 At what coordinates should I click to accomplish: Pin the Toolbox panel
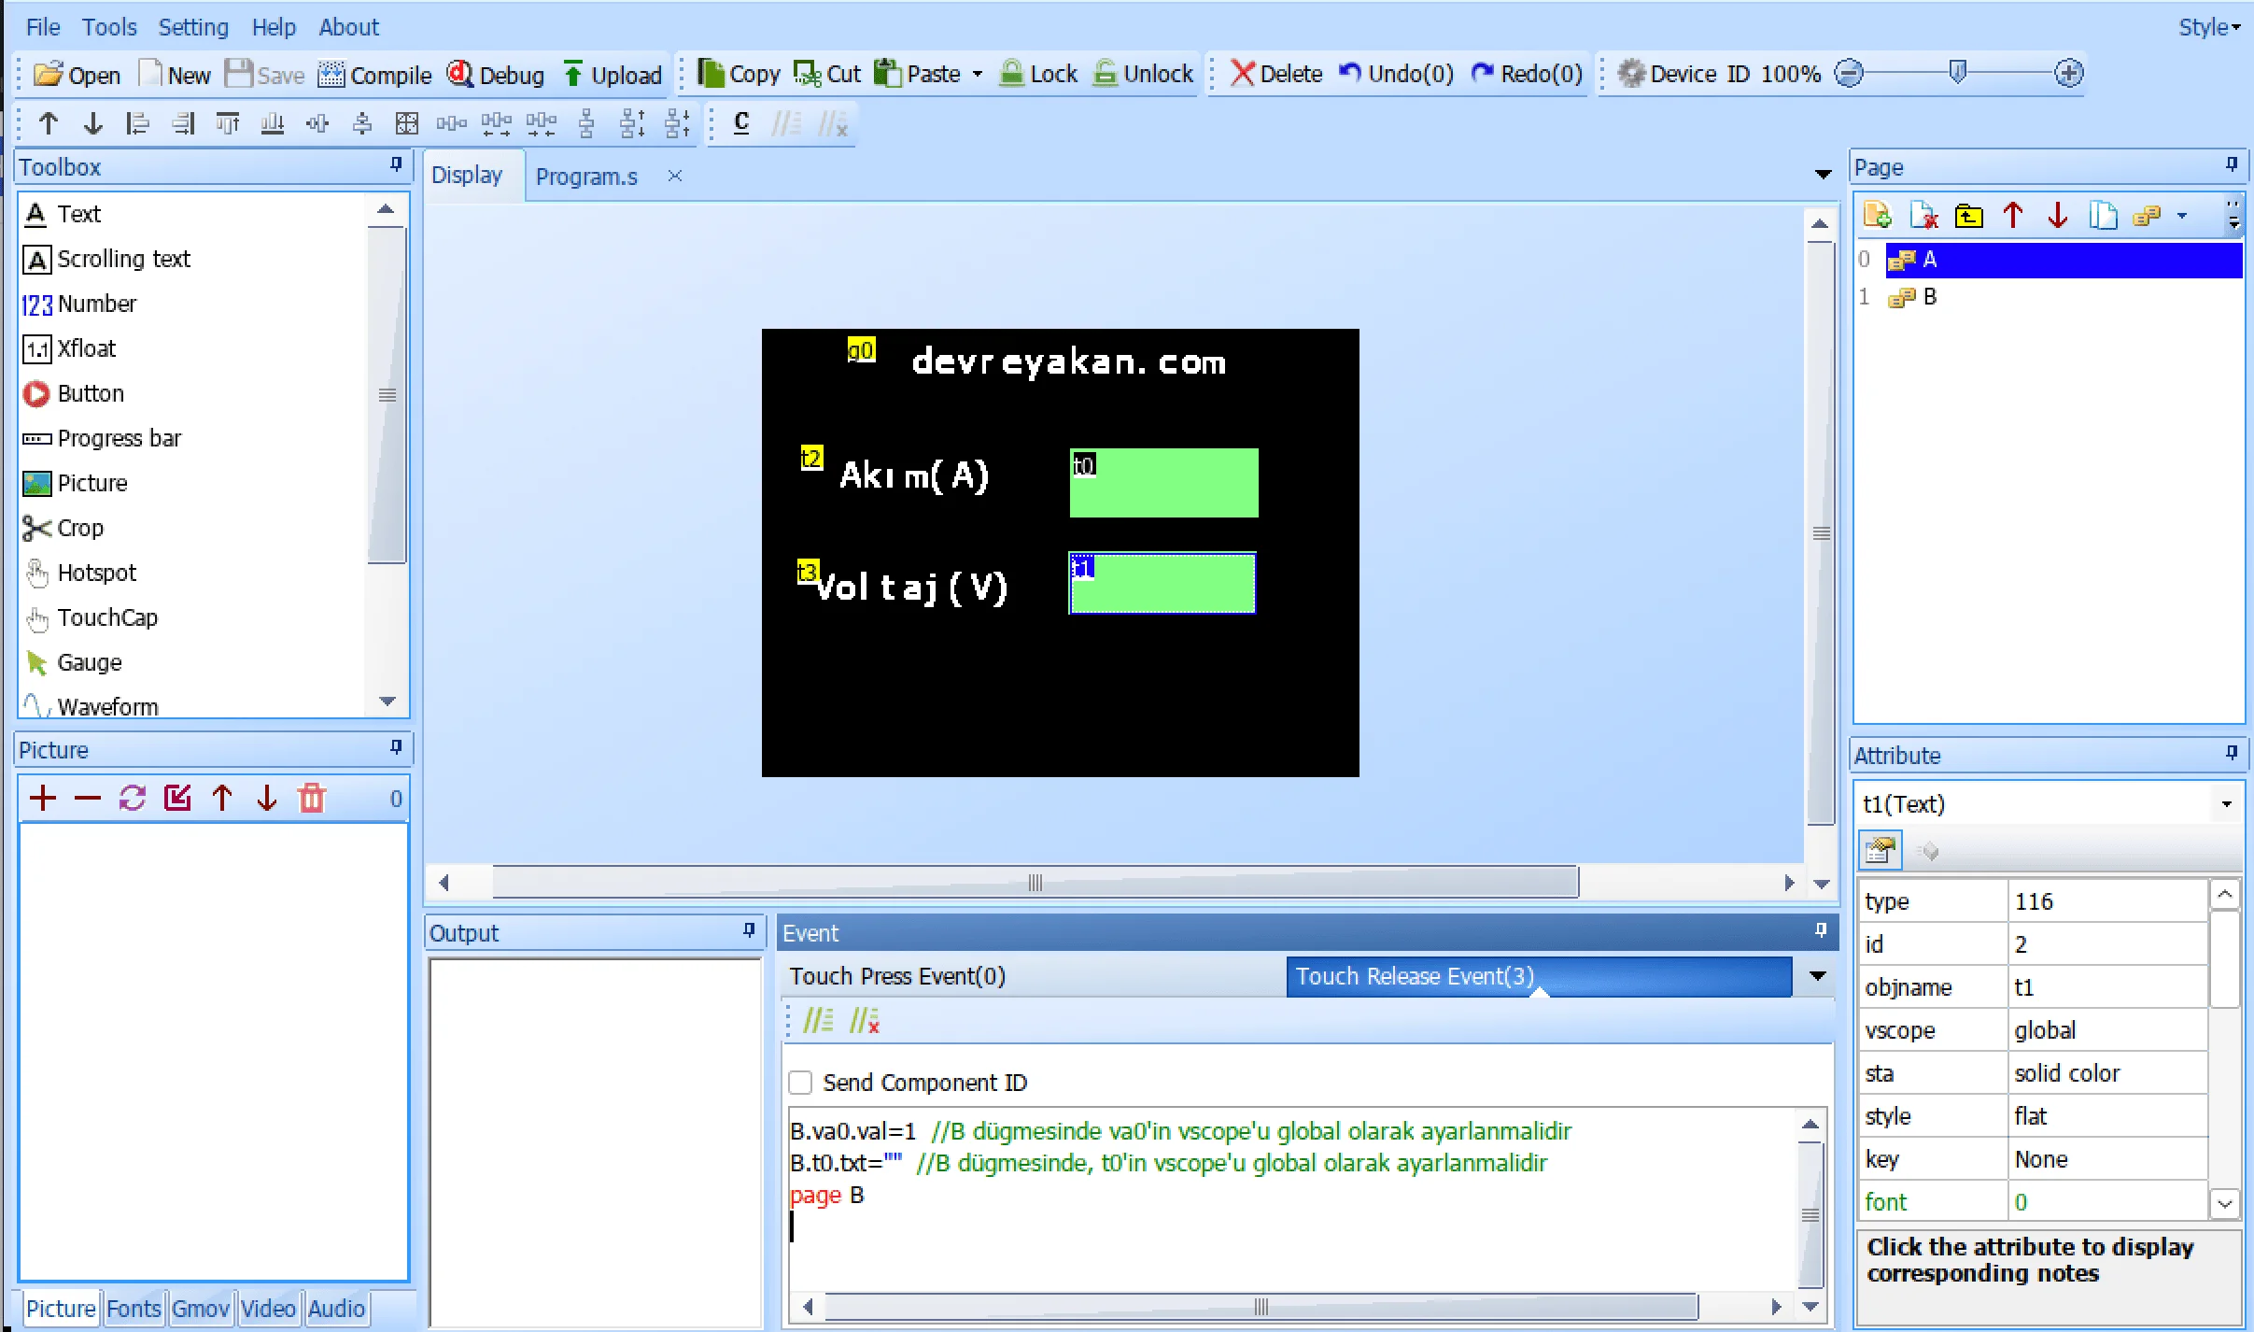tap(396, 165)
